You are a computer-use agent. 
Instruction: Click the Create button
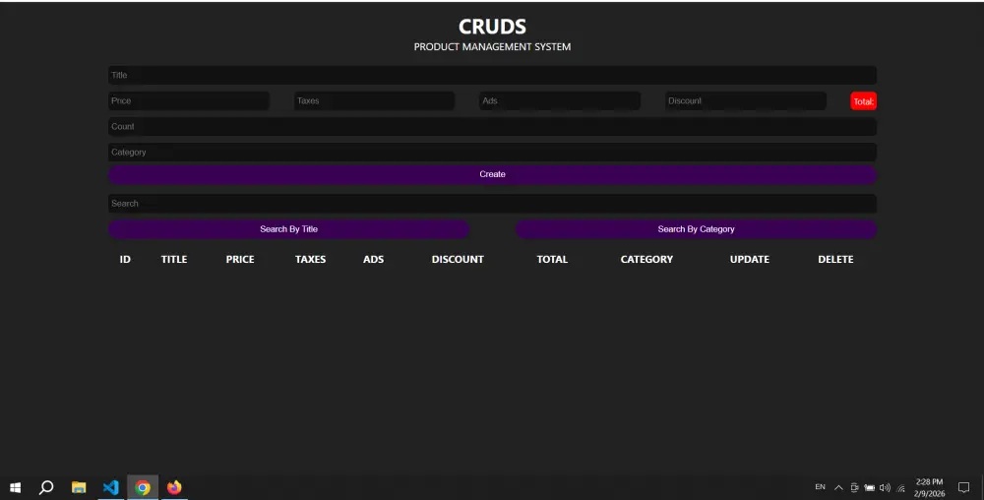pyautogui.click(x=492, y=174)
